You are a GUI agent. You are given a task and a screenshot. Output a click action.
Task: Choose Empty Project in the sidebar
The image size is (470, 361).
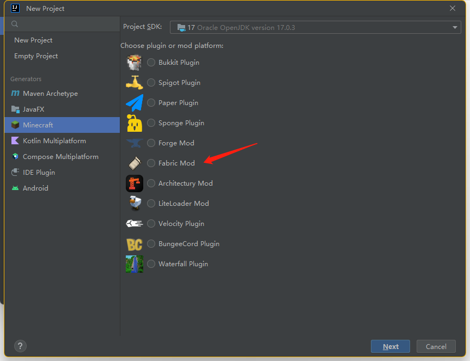[x=62, y=56]
